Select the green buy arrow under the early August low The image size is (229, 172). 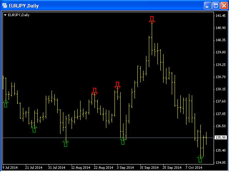66,143
